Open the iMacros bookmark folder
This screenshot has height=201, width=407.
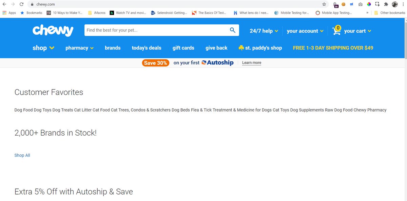tap(97, 13)
